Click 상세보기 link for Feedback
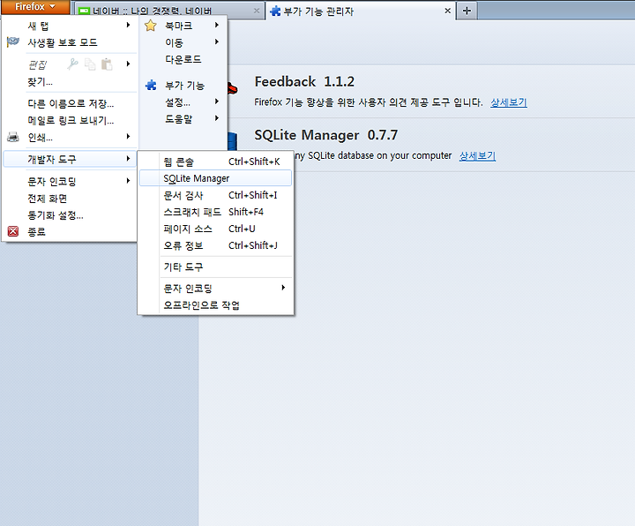 509,102
